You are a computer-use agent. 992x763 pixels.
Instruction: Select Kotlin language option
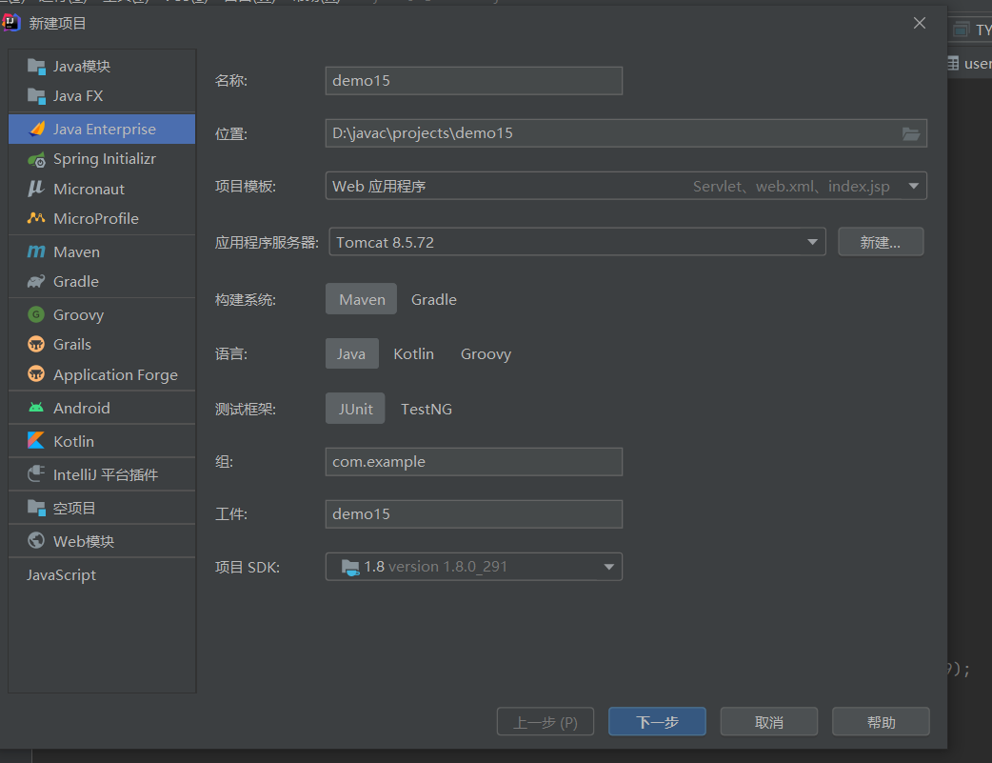[413, 354]
